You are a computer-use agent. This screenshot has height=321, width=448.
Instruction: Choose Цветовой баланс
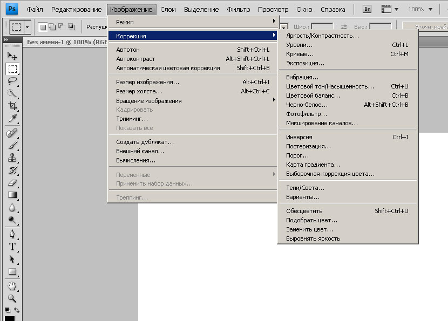click(x=348, y=95)
